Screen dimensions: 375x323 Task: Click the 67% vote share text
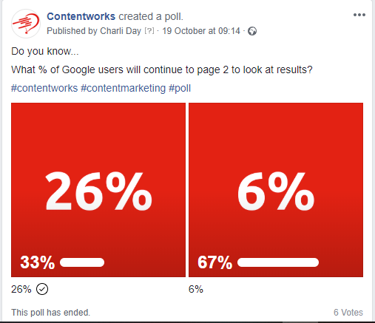215,262
